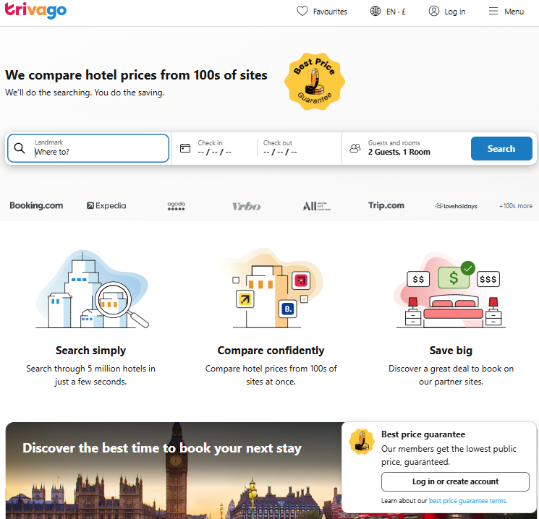Open the Check in date picker
539x519 pixels.
point(215,148)
